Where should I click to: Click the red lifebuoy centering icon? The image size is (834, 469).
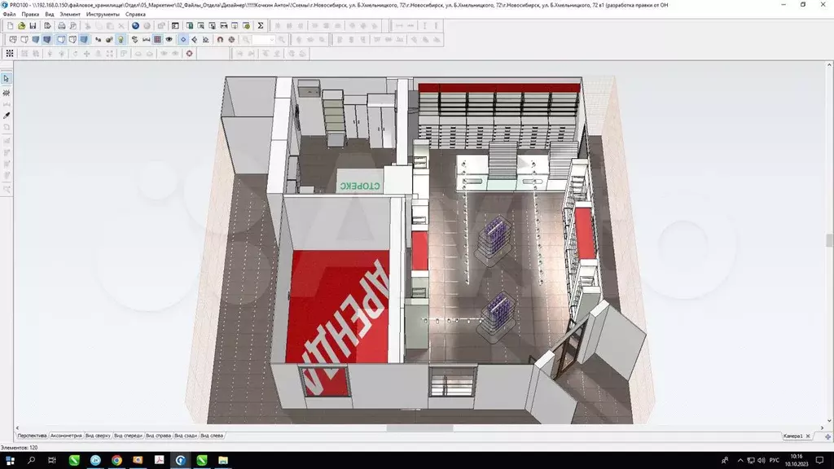[189, 53]
